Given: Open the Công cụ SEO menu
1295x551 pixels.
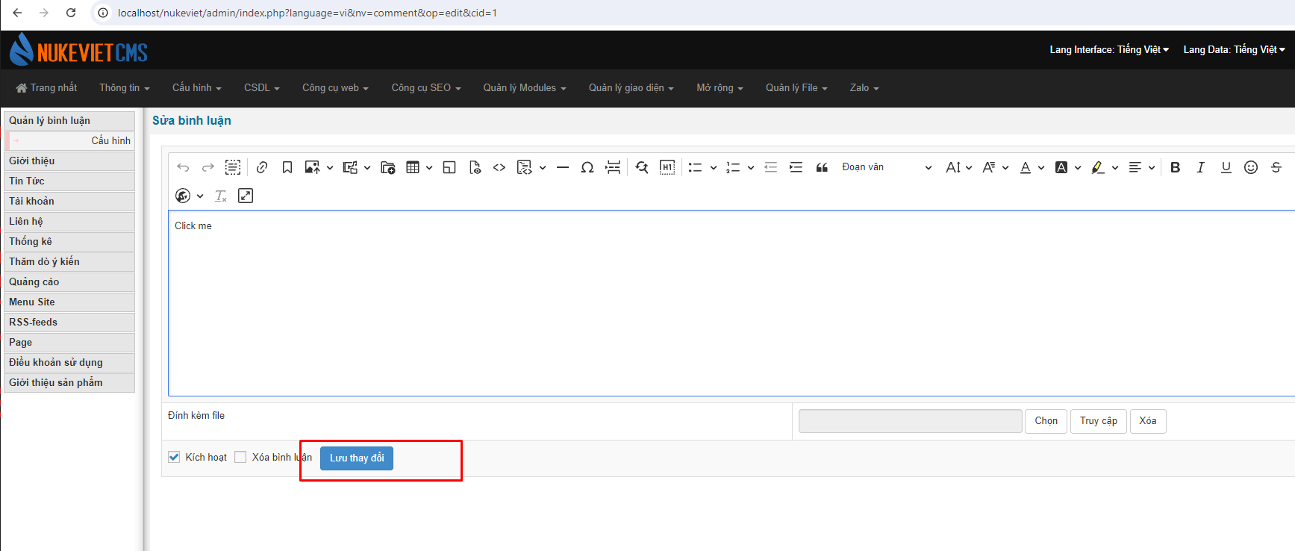Looking at the screenshot, I should (426, 88).
